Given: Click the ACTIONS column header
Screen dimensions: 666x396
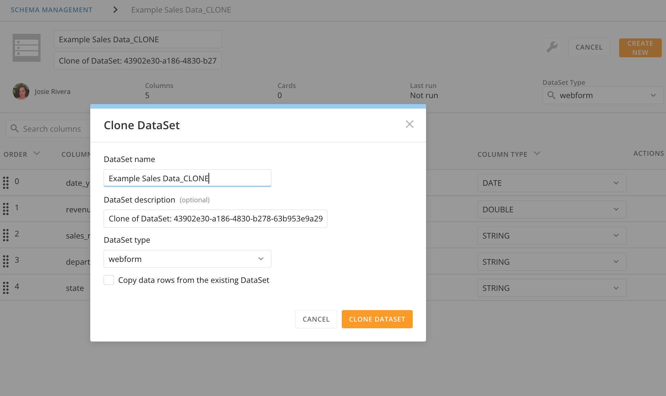Looking at the screenshot, I should point(649,153).
